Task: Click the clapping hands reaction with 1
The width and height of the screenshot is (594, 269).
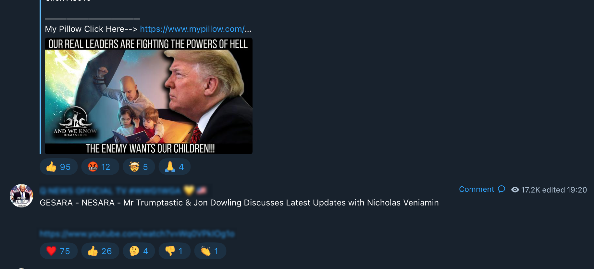Action: (x=210, y=251)
